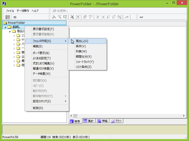Choose 削除(D) from context menu
This screenshot has height=141, width=189.
click(47, 108)
